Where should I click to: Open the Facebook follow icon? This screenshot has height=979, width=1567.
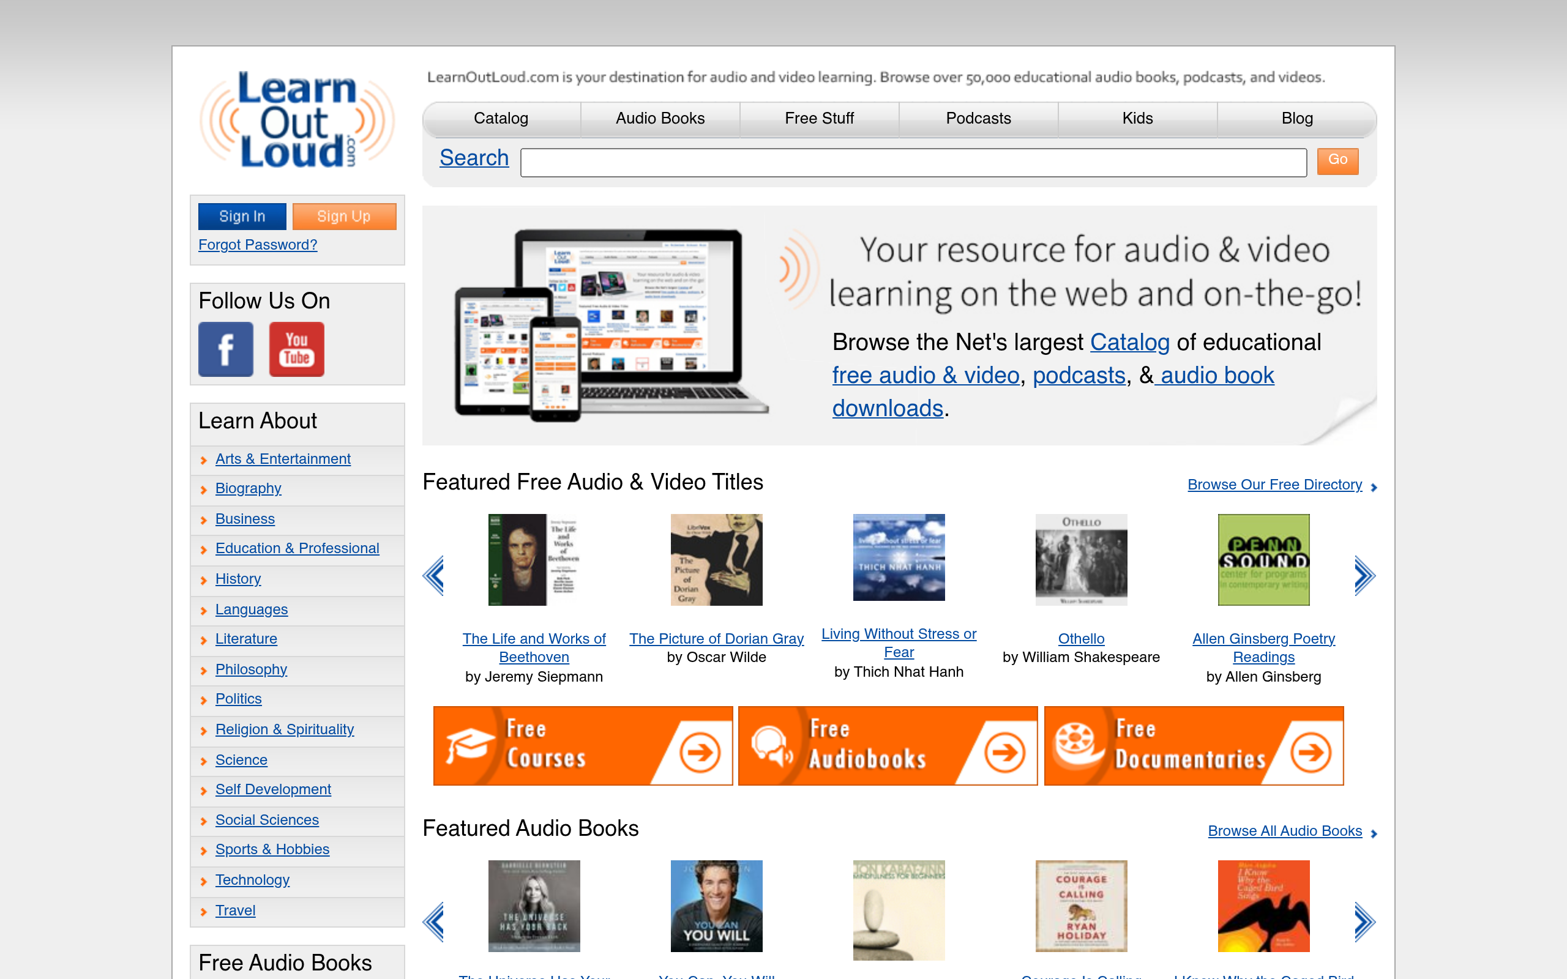tap(225, 349)
